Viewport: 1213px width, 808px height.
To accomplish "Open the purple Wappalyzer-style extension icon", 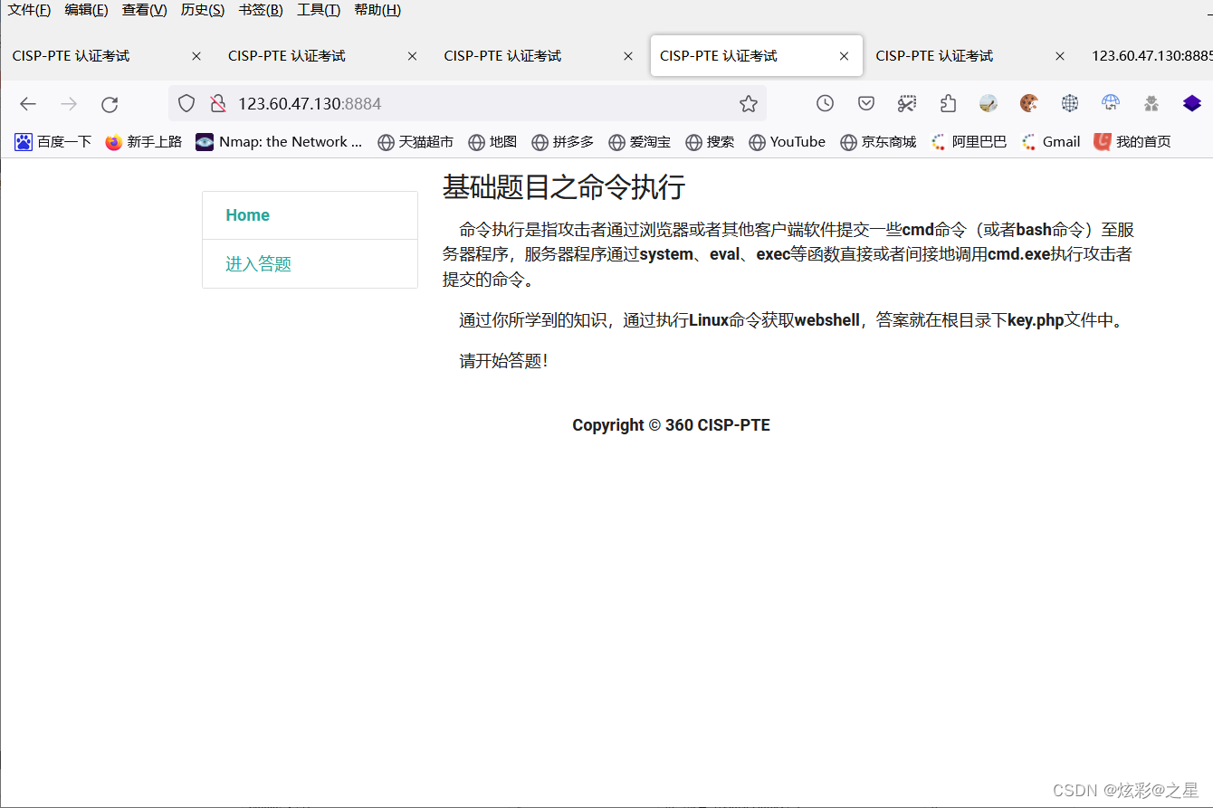I will pyautogui.click(x=1190, y=103).
